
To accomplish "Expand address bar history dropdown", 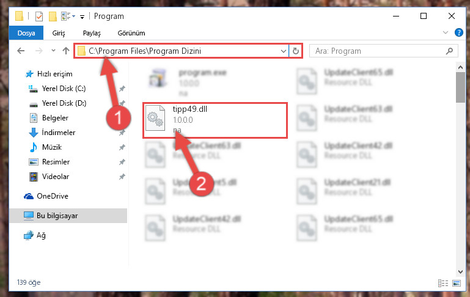I will pyautogui.click(x=283, y=51).
